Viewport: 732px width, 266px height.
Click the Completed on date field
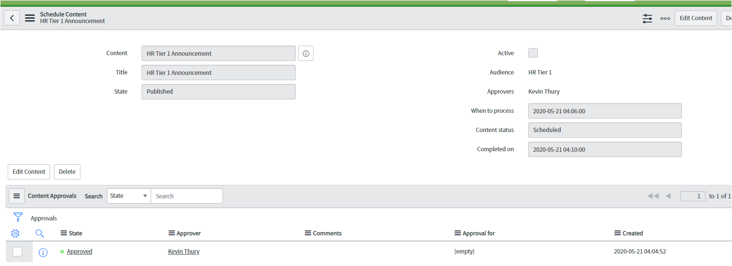[605, 149]
